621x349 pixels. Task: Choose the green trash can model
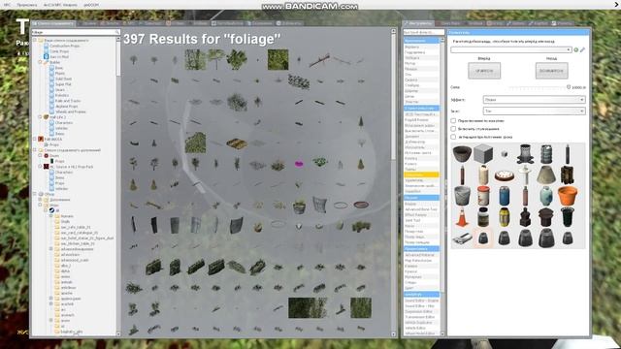tap(567, 217)
